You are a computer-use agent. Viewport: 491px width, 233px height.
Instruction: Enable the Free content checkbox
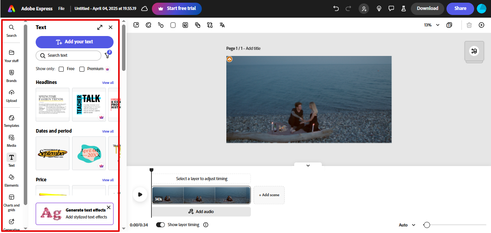pos(61,69)
